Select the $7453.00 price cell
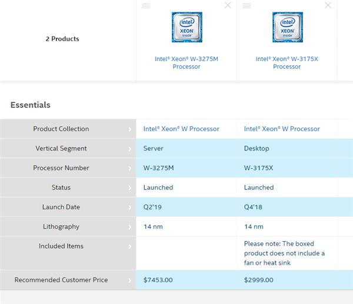Screen dimensions: 353x304 coord(158,280)
